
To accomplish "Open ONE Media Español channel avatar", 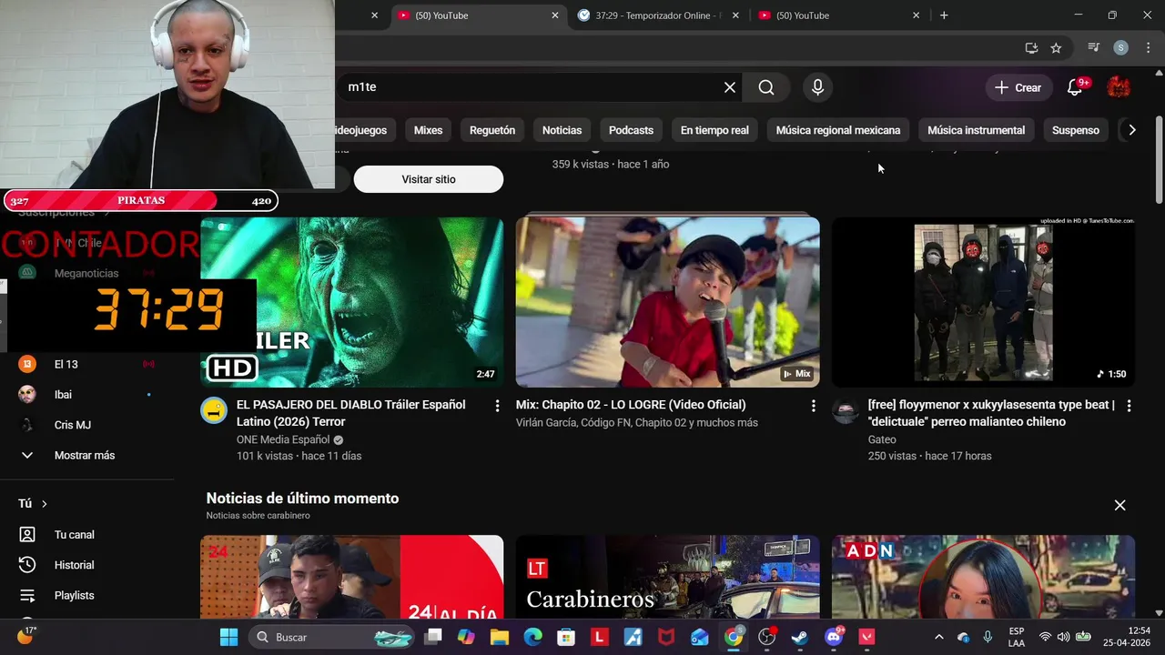I will click(214, 410).
